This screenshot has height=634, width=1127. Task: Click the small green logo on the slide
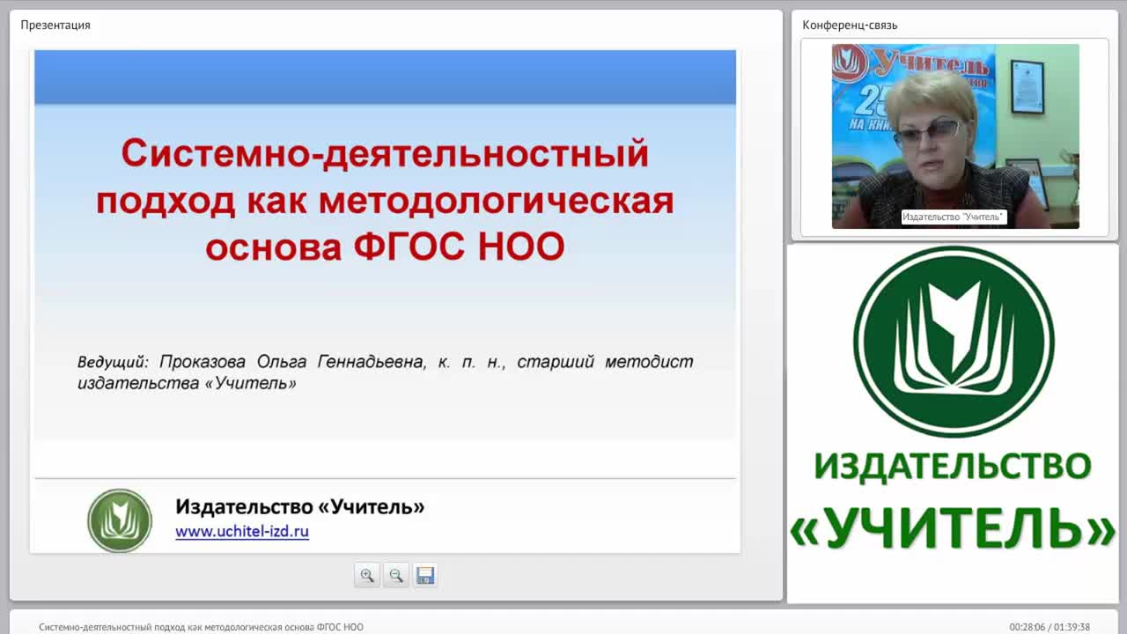[120, 520]
